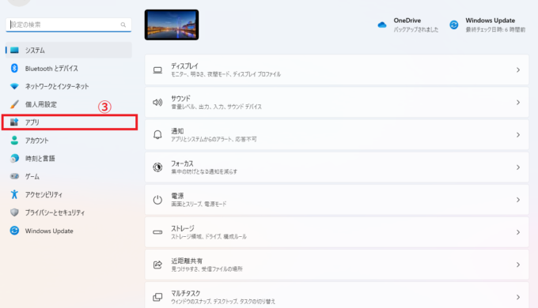Open ゲーム section
Viewport: 538px width, 308px height.
69,176
